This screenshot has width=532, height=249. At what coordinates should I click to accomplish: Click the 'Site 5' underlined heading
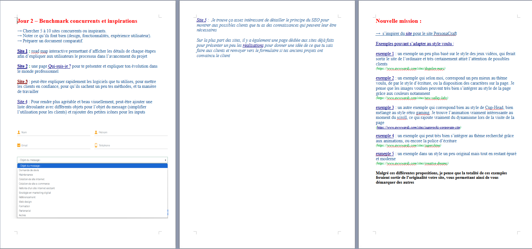click(202, 20)
